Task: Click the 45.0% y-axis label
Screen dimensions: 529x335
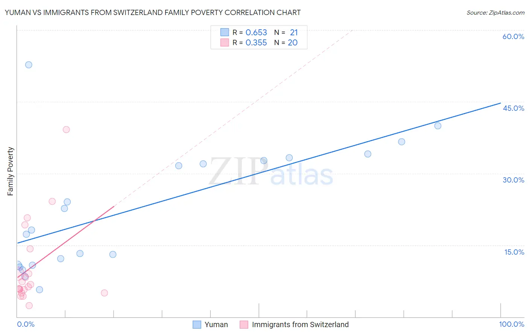Action: 513,108
